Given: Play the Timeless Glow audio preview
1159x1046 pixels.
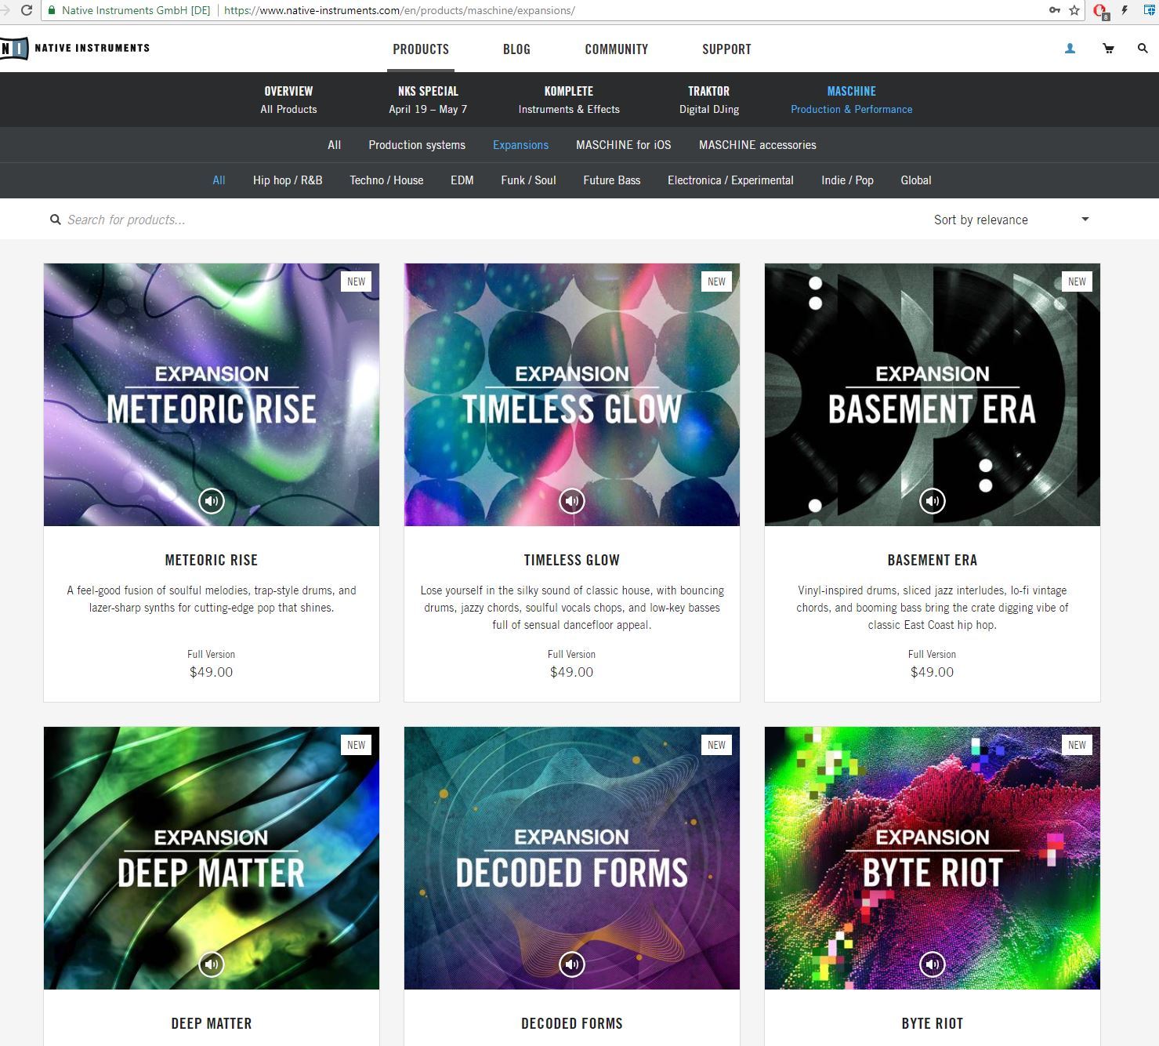Looking at the screenshot, I should point(571,500).
